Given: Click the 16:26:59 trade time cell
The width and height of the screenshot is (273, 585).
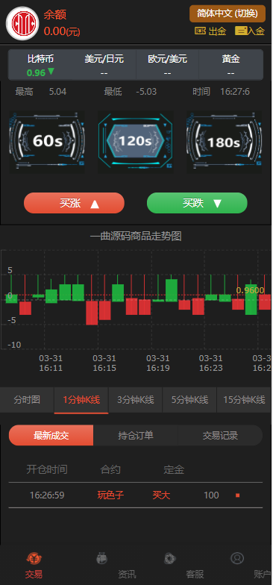Looking at the screenshot, I should pos(47,495).
